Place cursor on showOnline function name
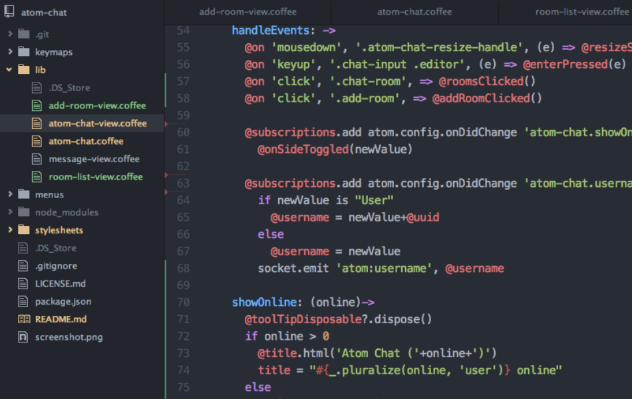The height and width of the screenshot is (399, 632). pyautogui.click(x=264, y=303)
